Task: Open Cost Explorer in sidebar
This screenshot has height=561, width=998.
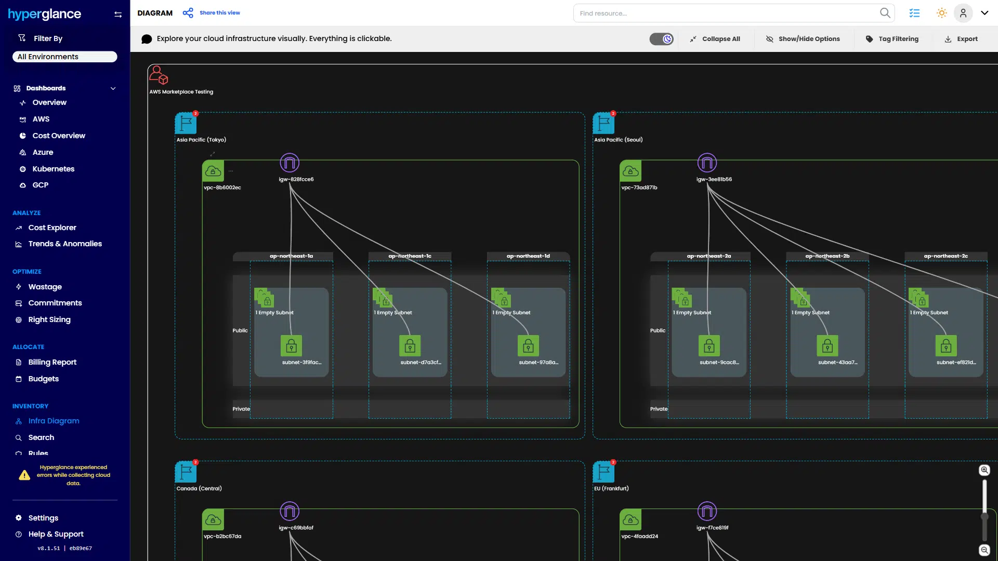Action: (52, 228)
